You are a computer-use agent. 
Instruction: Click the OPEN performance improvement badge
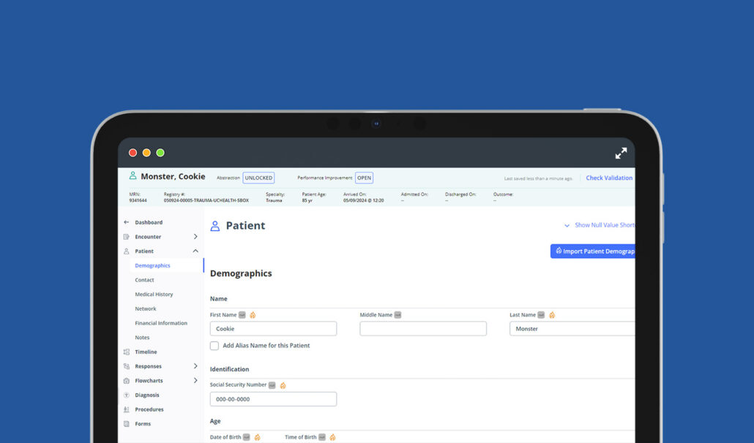[364, 178]
